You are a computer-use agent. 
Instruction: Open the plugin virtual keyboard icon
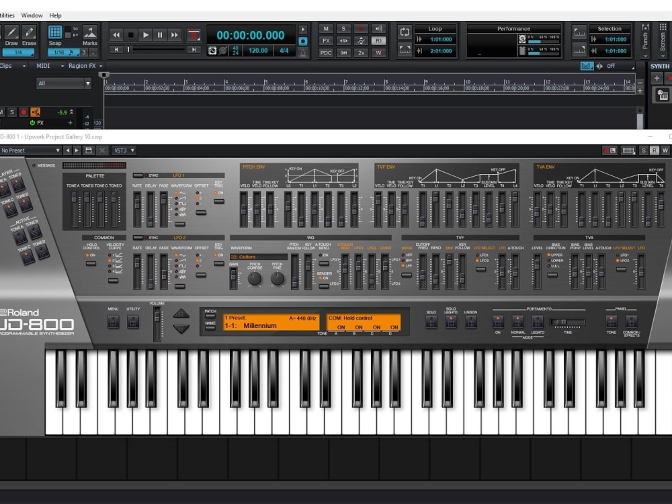(x=628, y=151)
